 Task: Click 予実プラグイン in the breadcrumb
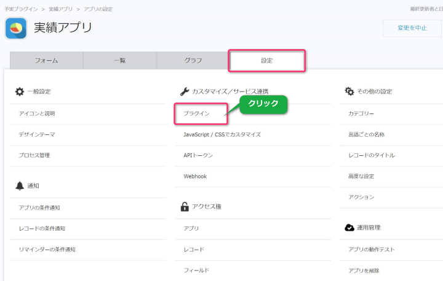pos(20,9)
